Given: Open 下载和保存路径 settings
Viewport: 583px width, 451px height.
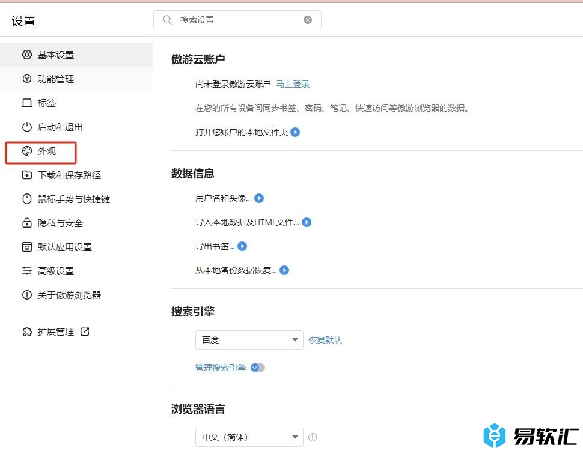Looking at the screenshot, I should click(x=76, y=175).
